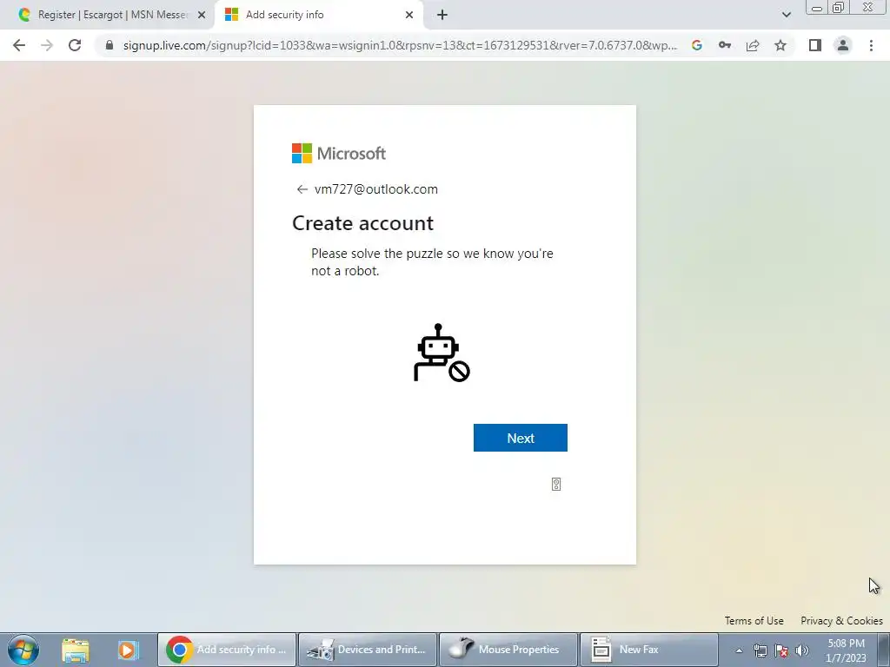Click the robot puzzle icon
The width and height of the screenshot is (890, 667).
click(x=442, y=353)
